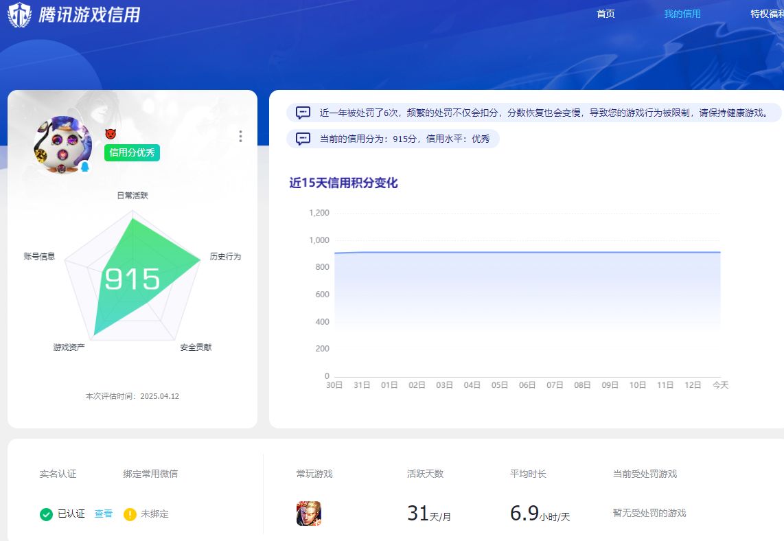This screenshot has width=784, height=541.
Task: Click the 6.9小时/天 average duration value
Action: 540,514
